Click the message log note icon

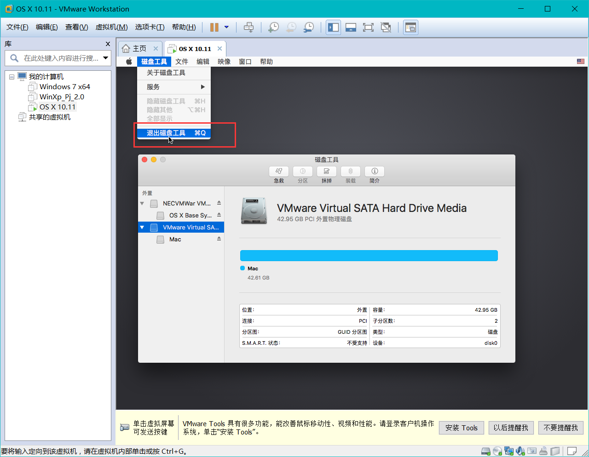[x=572, y=451]
